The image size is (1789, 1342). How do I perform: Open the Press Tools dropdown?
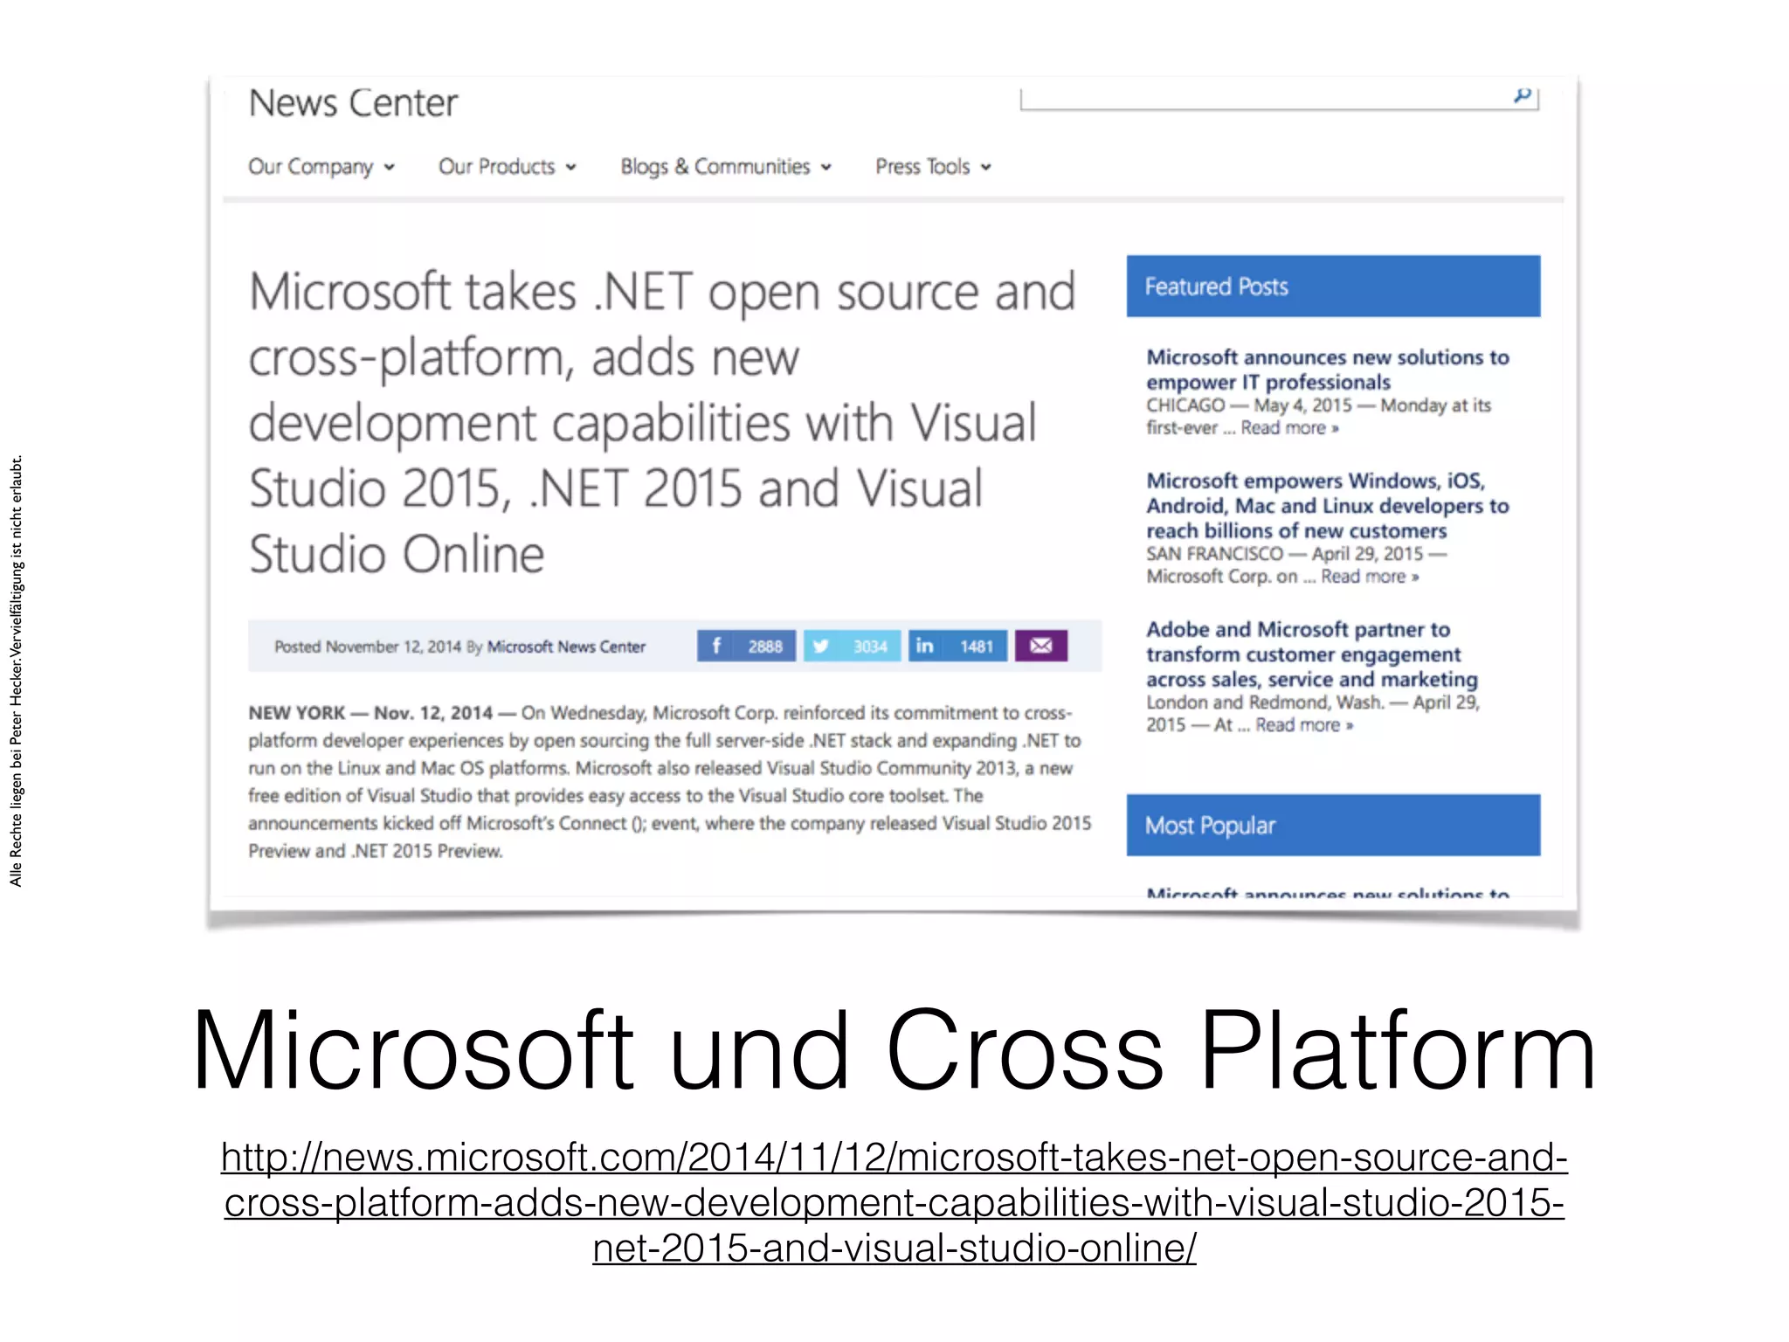[x=933, y=166]
